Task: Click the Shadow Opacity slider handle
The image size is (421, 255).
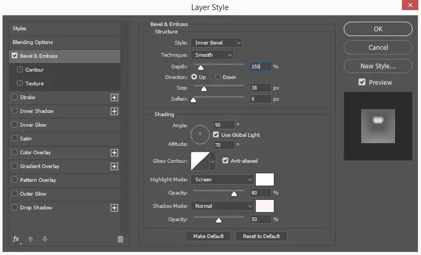Action: coord(219,221)
